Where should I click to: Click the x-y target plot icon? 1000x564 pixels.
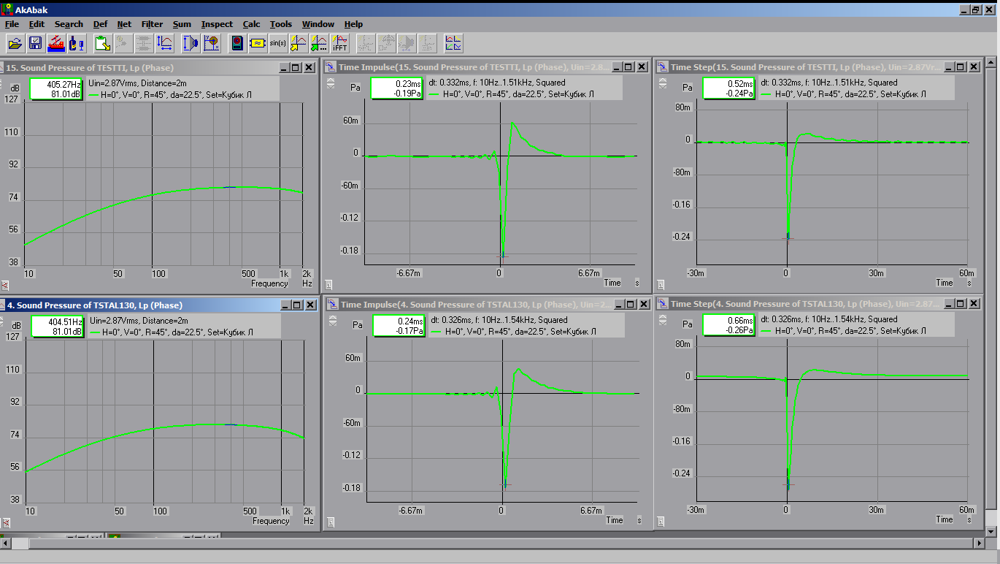(x=211, y=44)
